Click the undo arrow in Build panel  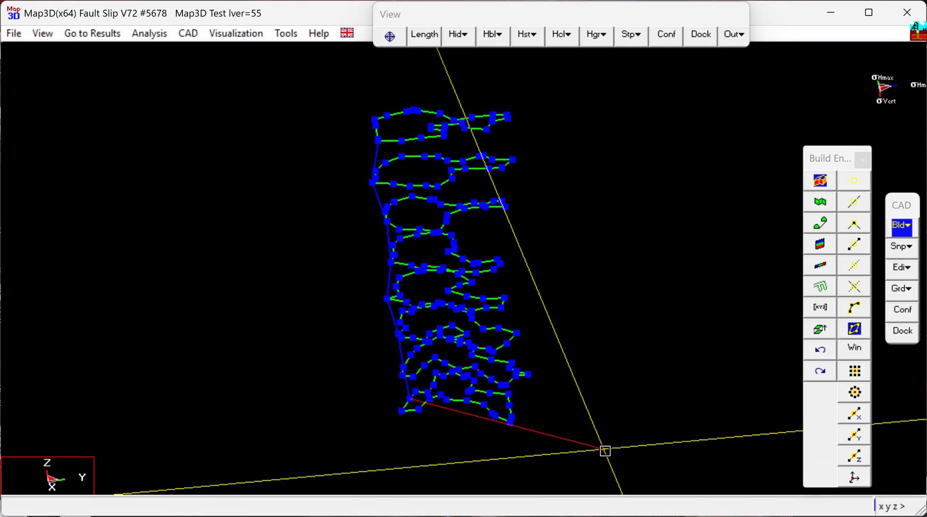(820, 350)
